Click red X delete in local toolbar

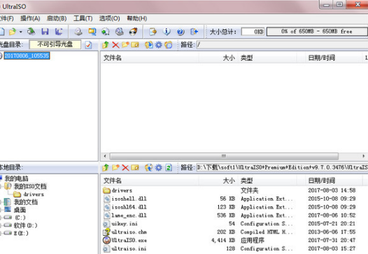(x=125, y=168)
